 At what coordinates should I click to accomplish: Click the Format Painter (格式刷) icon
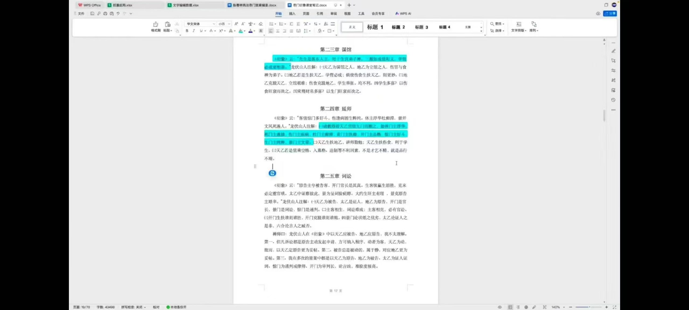156,24
